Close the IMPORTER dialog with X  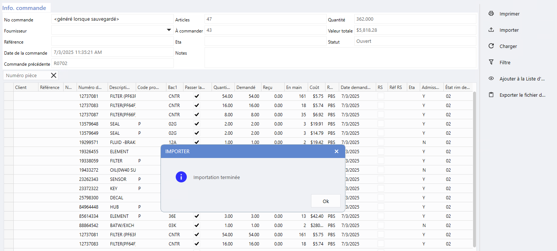[x=336, y=151]
